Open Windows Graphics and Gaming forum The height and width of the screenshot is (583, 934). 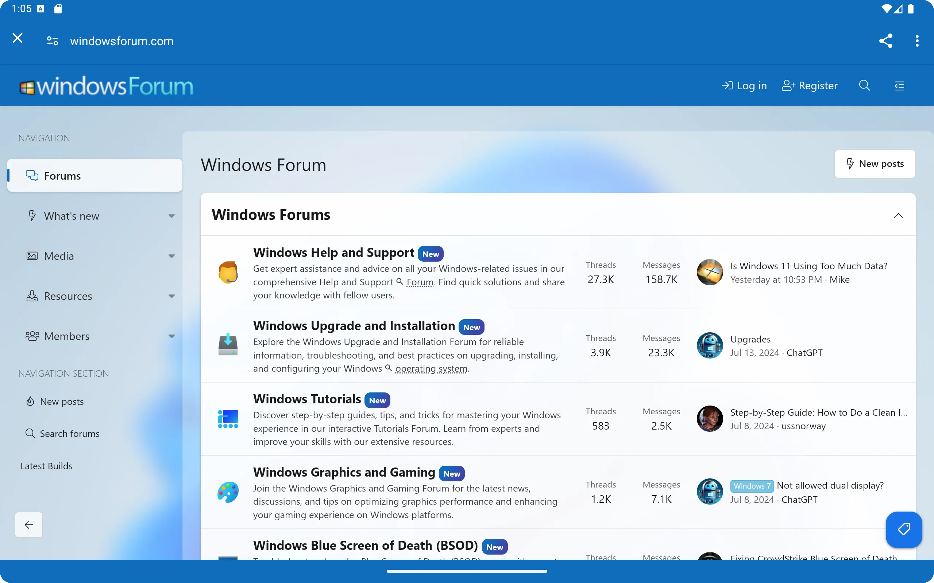(x=344, y=472)
